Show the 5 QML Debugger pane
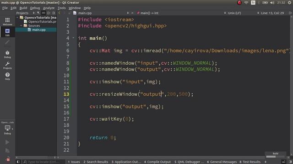The width and height of the screenshot is (293, 164). pyautogui.click(x=189, y=162)
